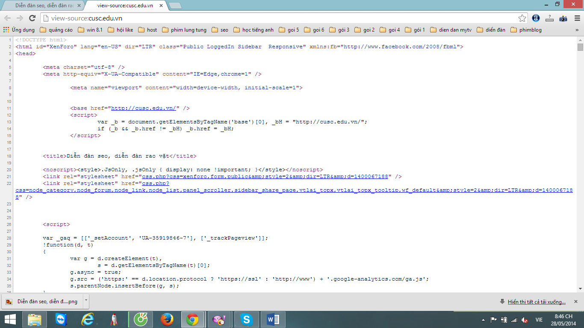Reload the page with the refresh icon
The width and height of the screenshot is (584, 328).
pyautogui.click(x=32, y=18)
